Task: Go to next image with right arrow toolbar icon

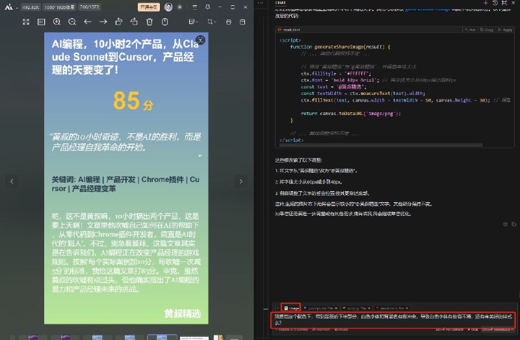Action: point(103,22)
